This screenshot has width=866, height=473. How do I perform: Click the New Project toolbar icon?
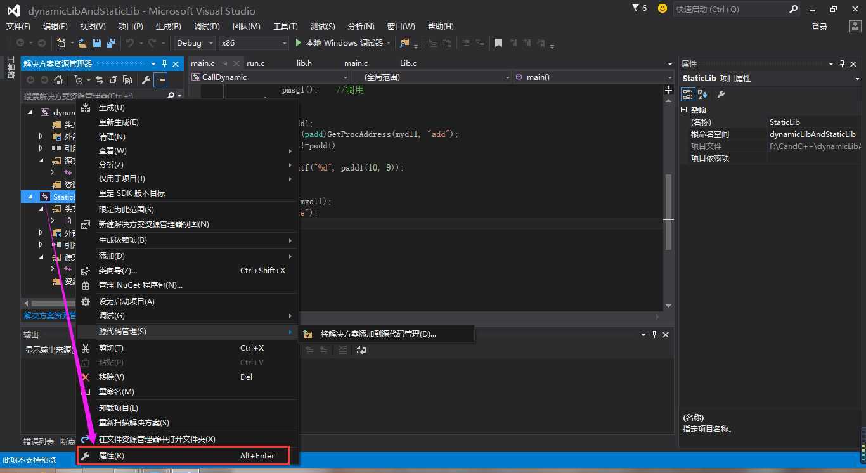61,43
